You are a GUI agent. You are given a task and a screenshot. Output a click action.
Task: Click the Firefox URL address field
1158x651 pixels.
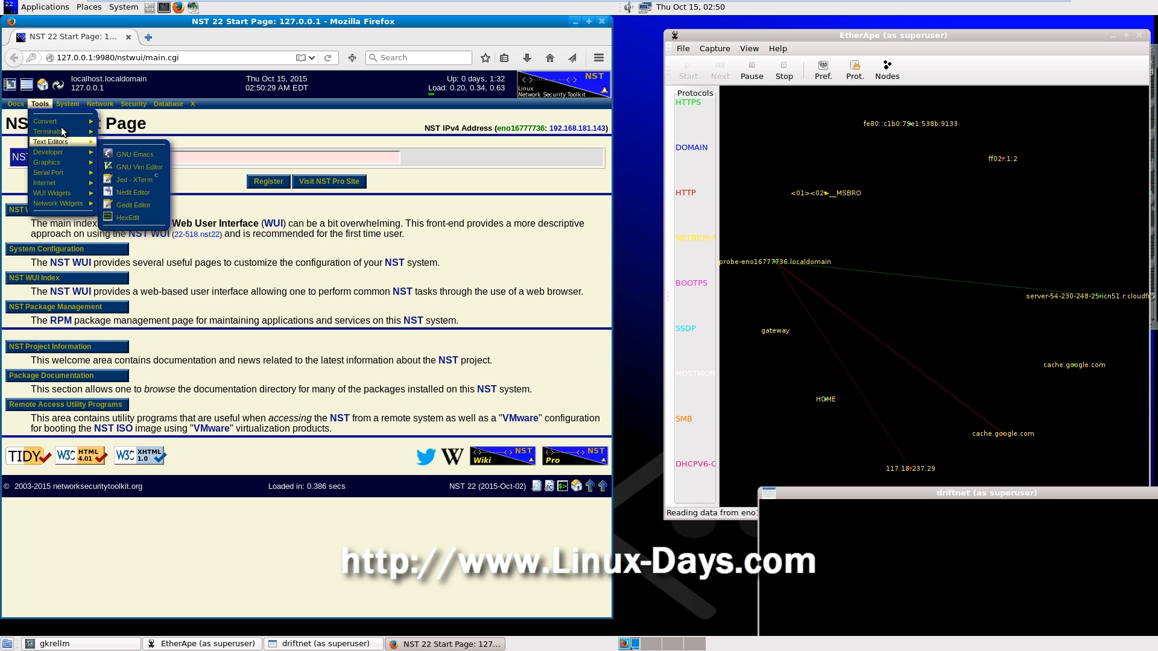(174, 58)
